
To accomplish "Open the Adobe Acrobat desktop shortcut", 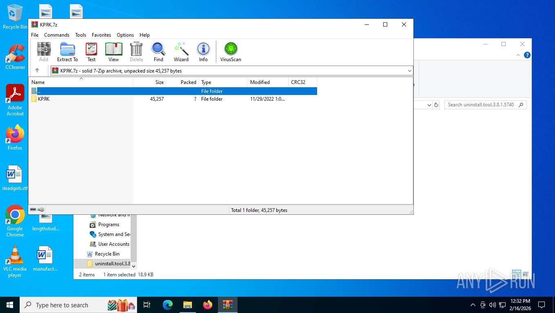I will click(15, 100).
